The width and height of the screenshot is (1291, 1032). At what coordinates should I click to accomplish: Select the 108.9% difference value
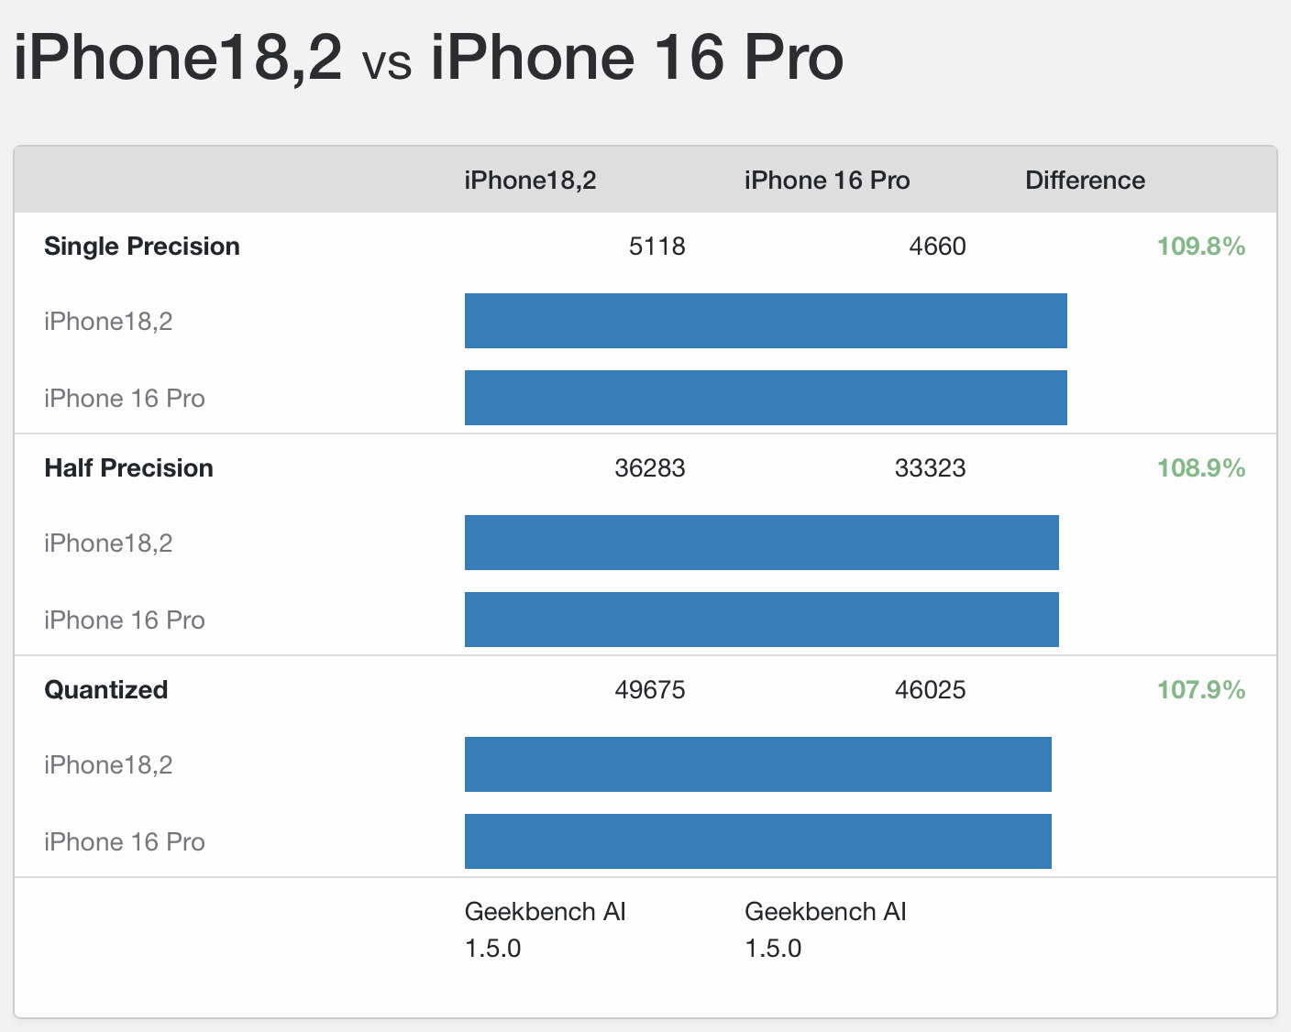coord(1200,468)
